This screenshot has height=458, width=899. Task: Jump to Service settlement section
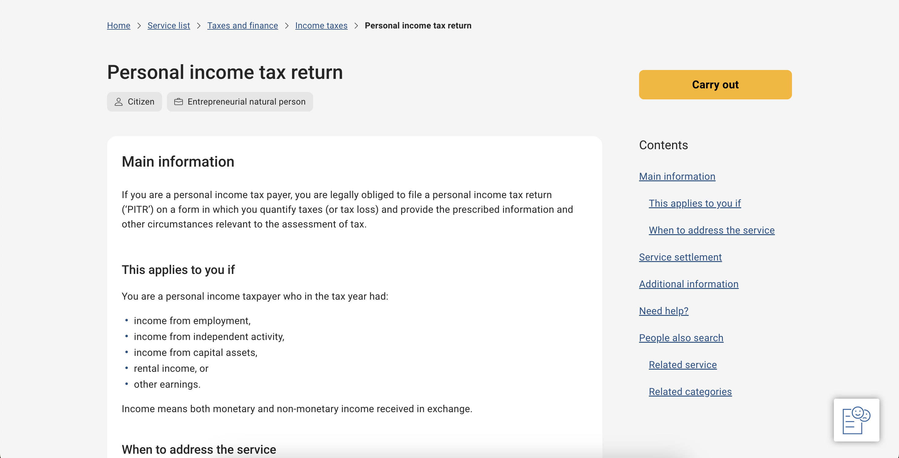pos(680,257)
